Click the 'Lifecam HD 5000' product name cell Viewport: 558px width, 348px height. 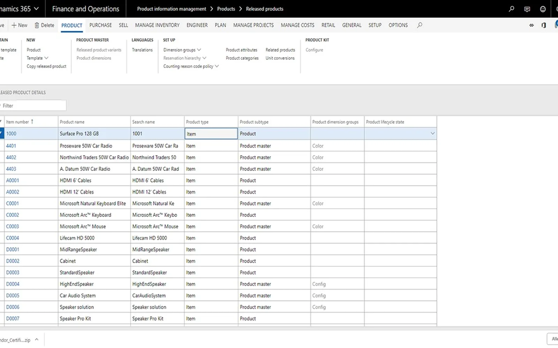[94, 238]
